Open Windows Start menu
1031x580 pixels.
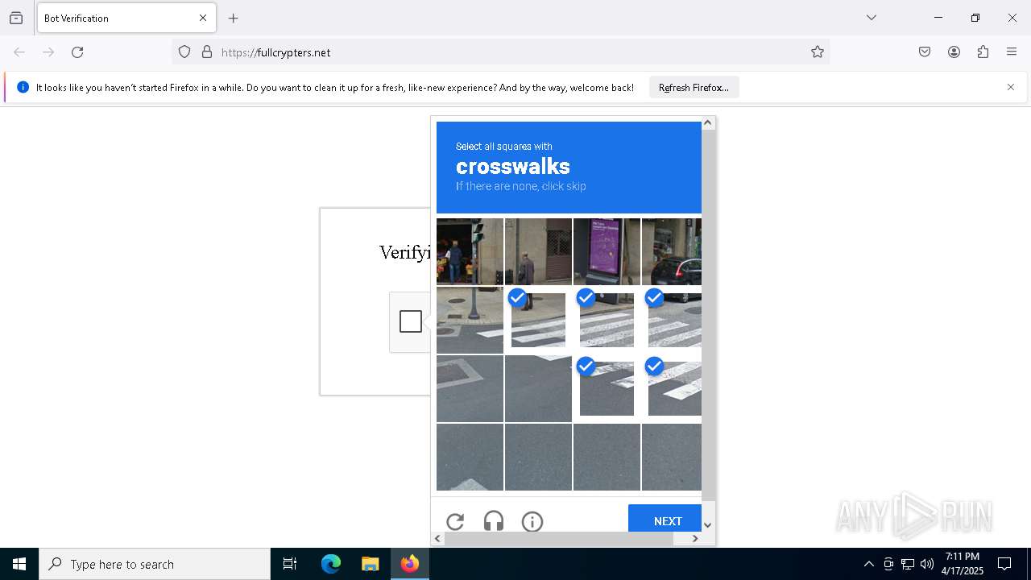[x=19, y=564]
